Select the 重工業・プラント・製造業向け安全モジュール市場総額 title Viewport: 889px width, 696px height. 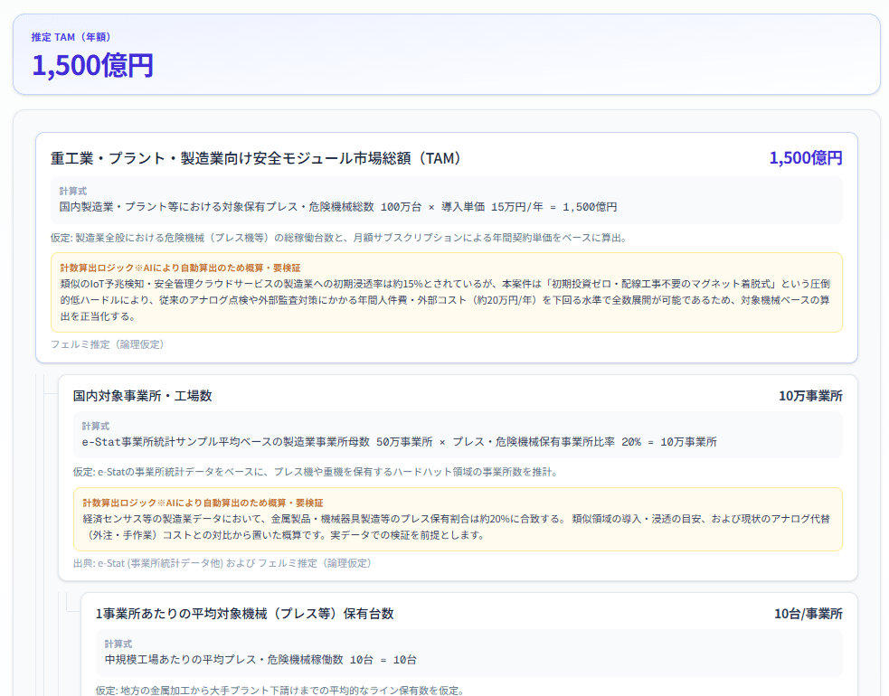(256, 158)
